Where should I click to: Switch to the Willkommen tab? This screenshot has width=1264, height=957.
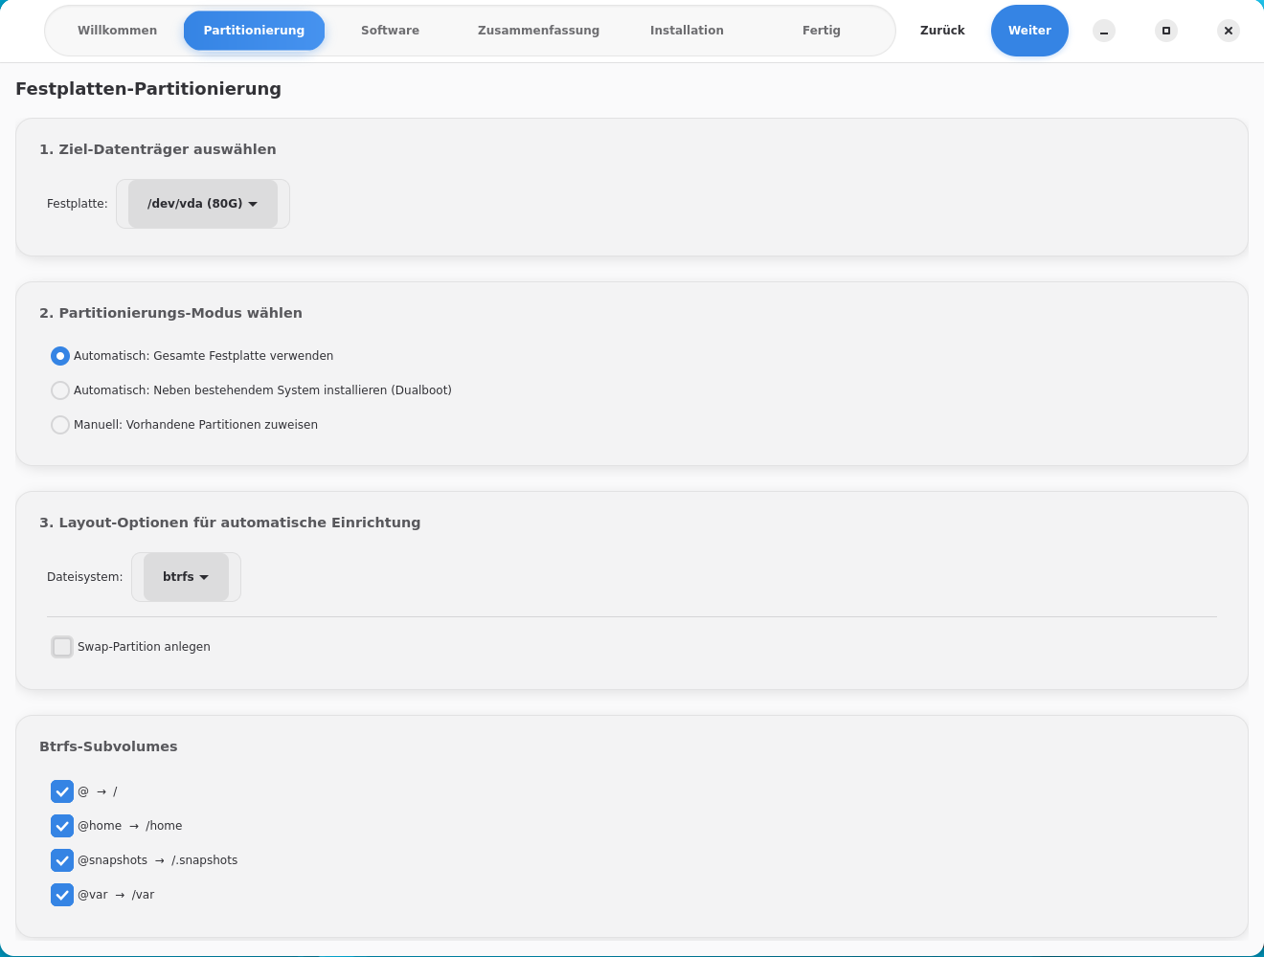[x=117, y=31]
